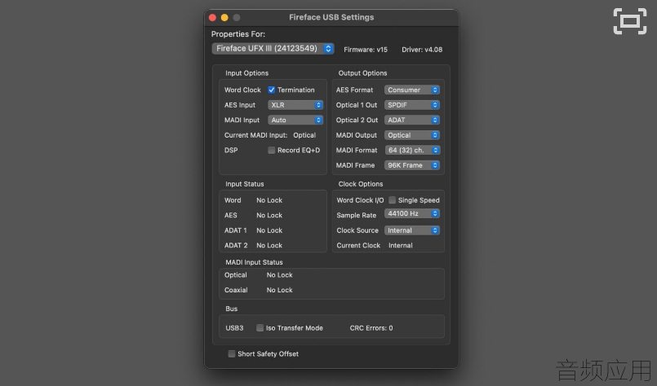Open AES Format Consumer dropdown
The height and width of the screenshot is (386, 657).
point(412,90)
